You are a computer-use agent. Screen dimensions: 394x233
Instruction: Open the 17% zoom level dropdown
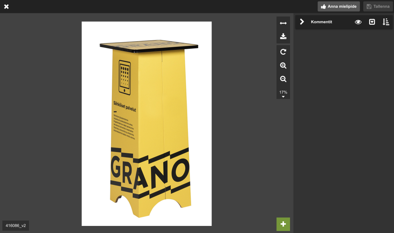point(283,94)
